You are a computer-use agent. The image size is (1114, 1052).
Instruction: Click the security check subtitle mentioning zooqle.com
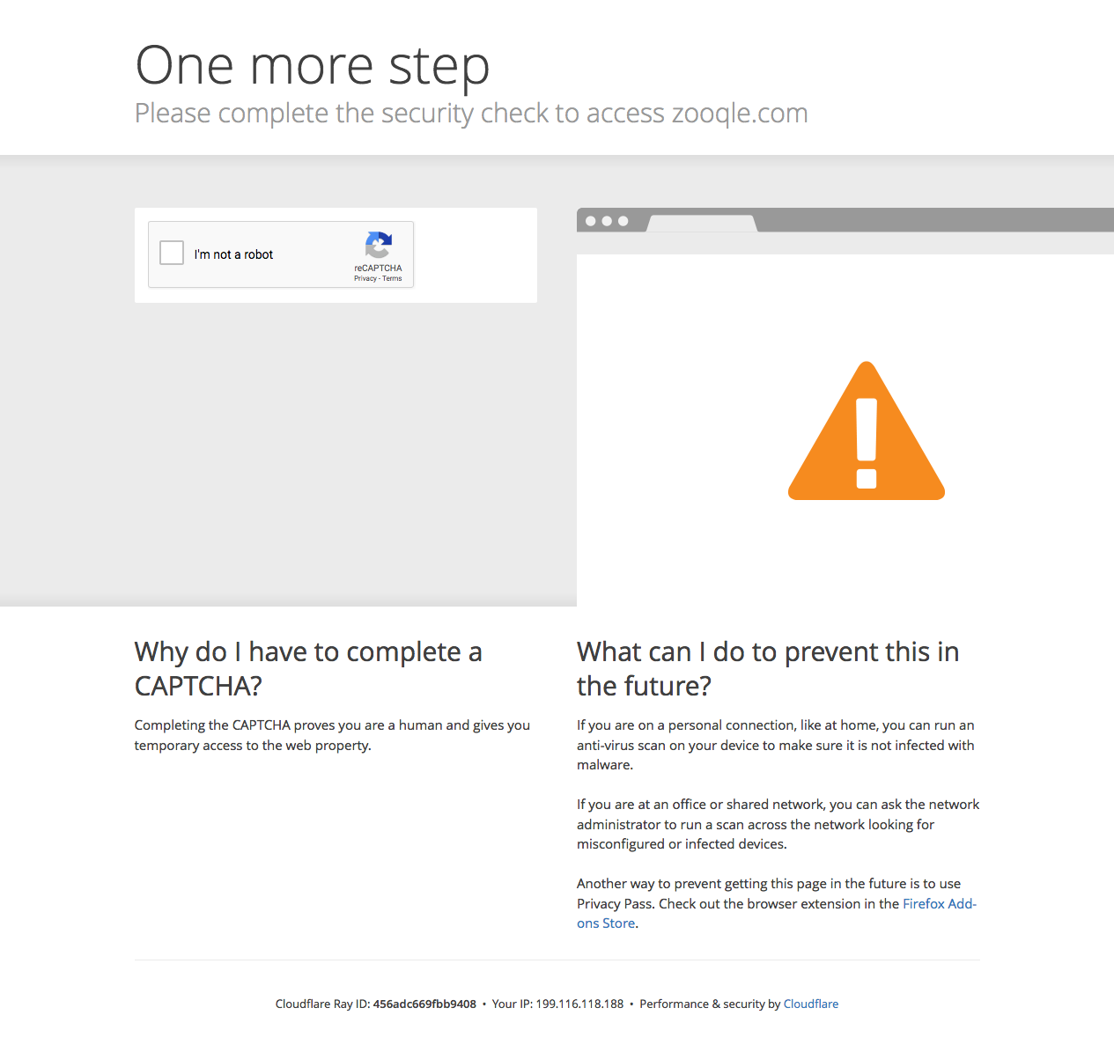coord(471,113)
